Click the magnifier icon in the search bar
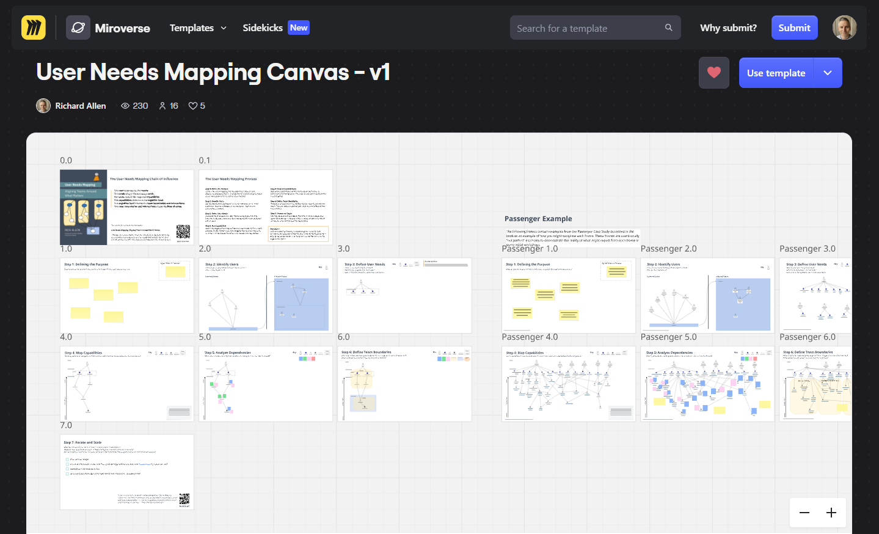Image resolution: width=879 pixels, height=534 pixels. pos(668,27)
